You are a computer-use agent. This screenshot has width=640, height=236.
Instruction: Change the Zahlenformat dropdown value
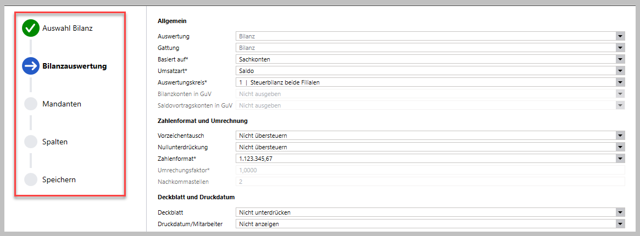(x=620, y=159)
